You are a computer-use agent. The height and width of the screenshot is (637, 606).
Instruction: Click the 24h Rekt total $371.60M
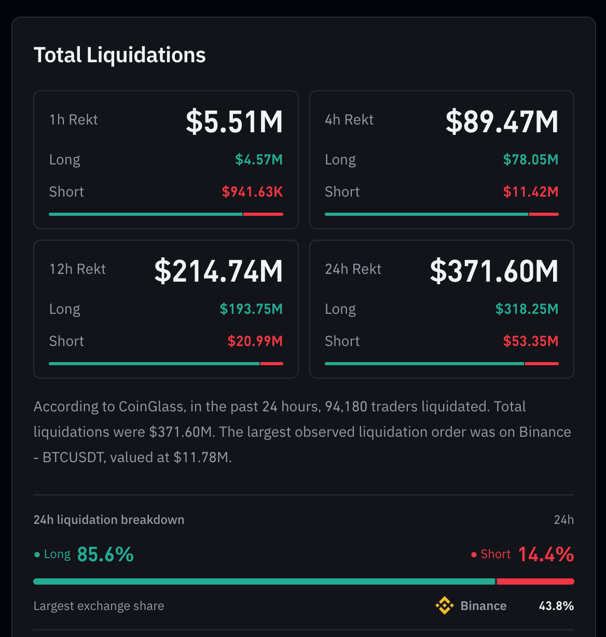click(494, 271)
